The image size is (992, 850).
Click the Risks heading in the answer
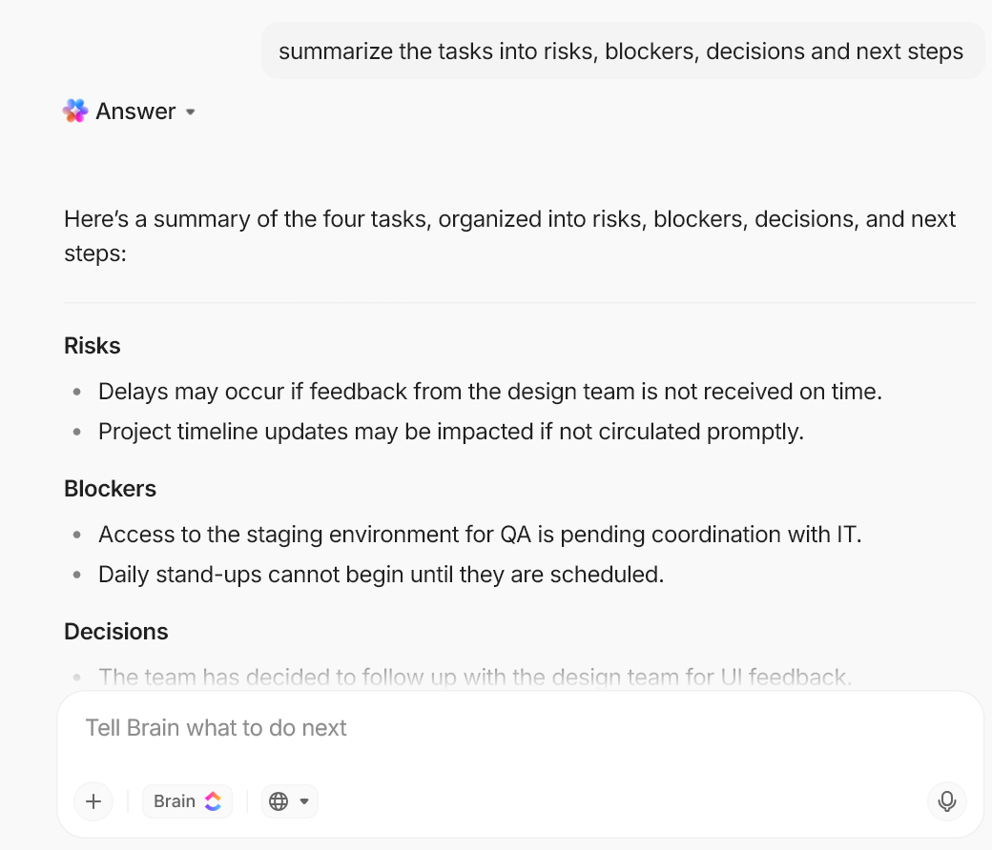[92, 346]
